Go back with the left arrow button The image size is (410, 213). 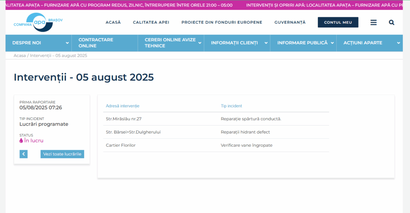[23, 154]
